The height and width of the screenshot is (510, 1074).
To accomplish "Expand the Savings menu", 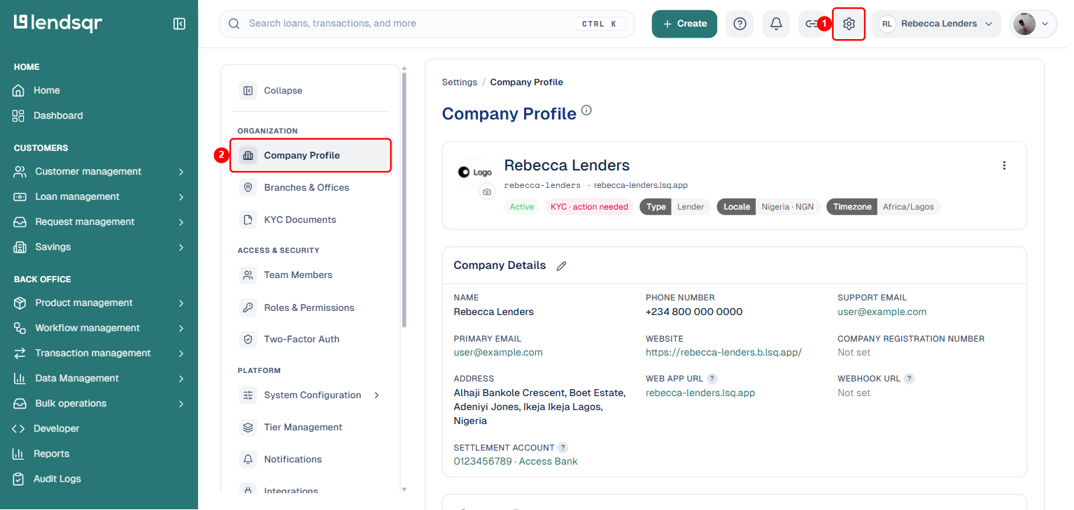I will 99,247.
